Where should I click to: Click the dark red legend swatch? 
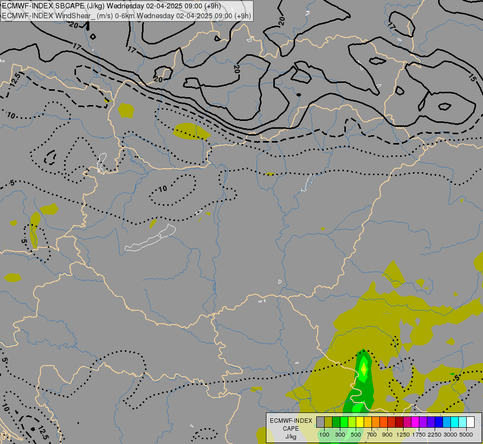point(399,422)
